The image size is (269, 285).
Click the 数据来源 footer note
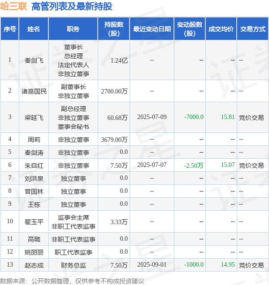click(x=72, y=281)
